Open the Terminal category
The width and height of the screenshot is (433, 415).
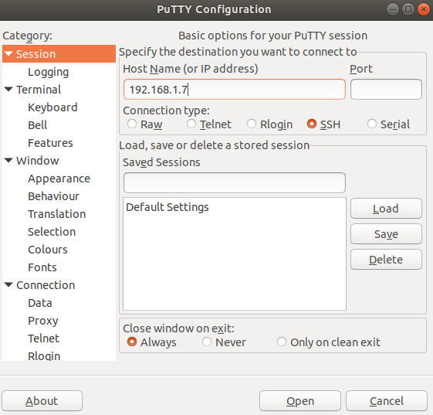[x=39, y=90]
